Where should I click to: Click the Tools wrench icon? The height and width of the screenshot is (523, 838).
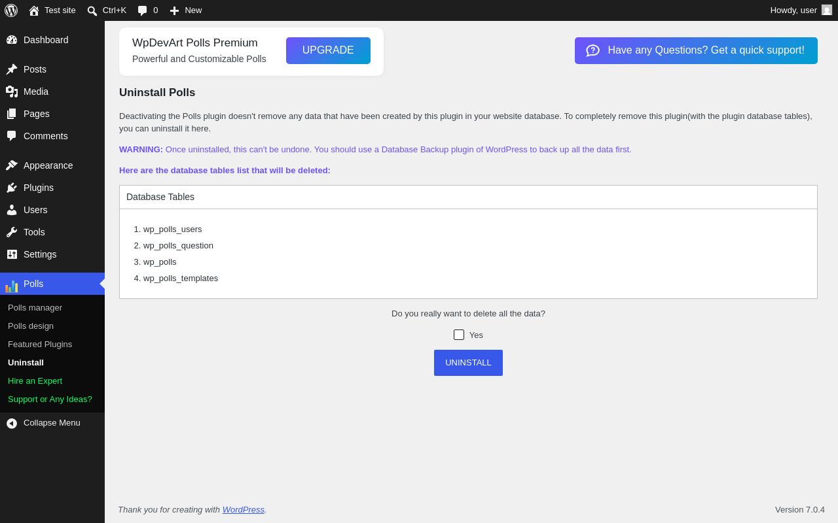(12, 232)
